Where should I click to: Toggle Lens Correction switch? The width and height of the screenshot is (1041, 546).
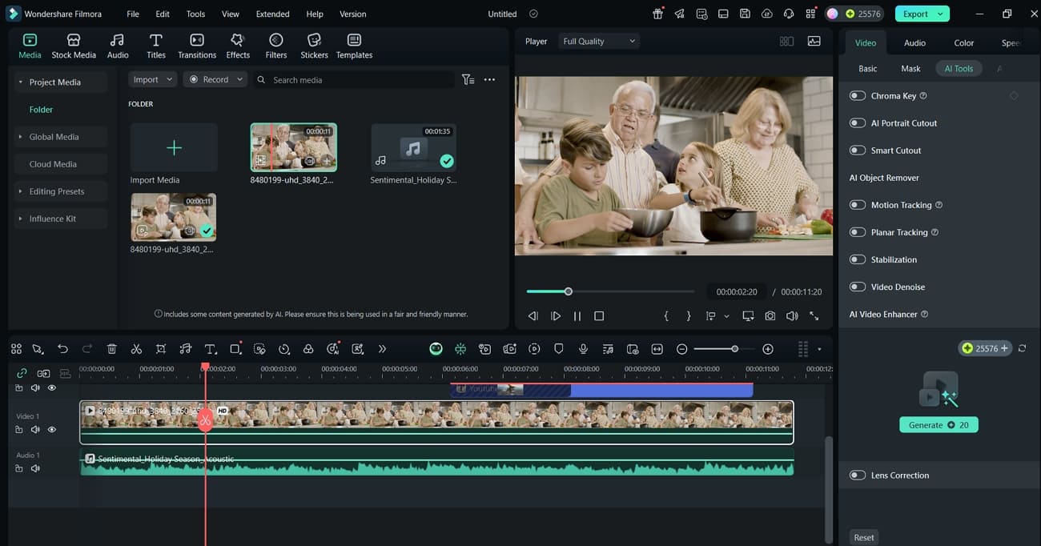click(x=858, y=476)
